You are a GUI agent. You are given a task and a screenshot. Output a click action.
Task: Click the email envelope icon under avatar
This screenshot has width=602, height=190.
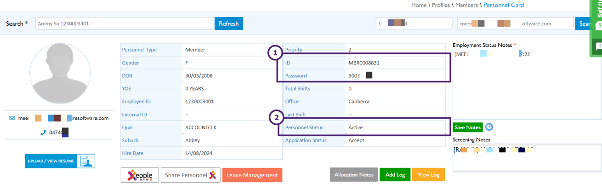12,118
